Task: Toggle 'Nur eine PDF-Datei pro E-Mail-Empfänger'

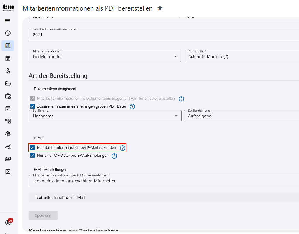Action: pos(32,156)
